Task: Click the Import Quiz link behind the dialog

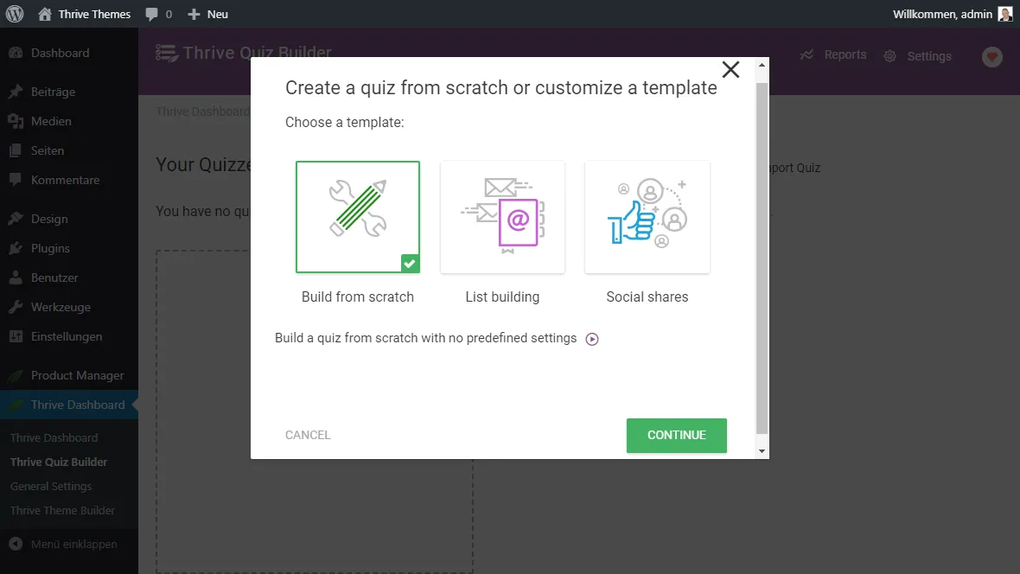Action: click(794, 168)
